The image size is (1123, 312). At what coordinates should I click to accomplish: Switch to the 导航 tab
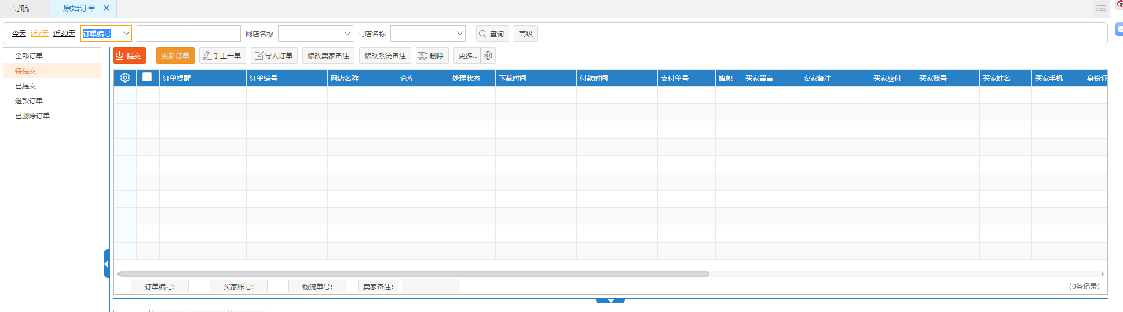[21, 8]
